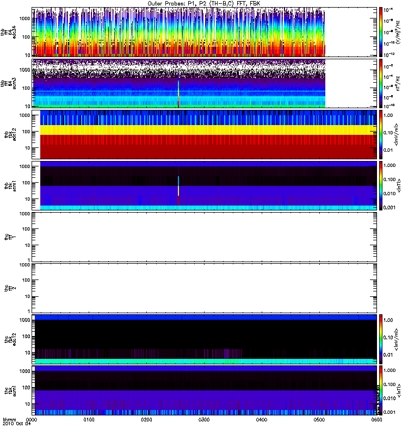Click the nT²/Hz color bar of thb scm3 panel
The image size is (408, 435).
coord(381,83)
